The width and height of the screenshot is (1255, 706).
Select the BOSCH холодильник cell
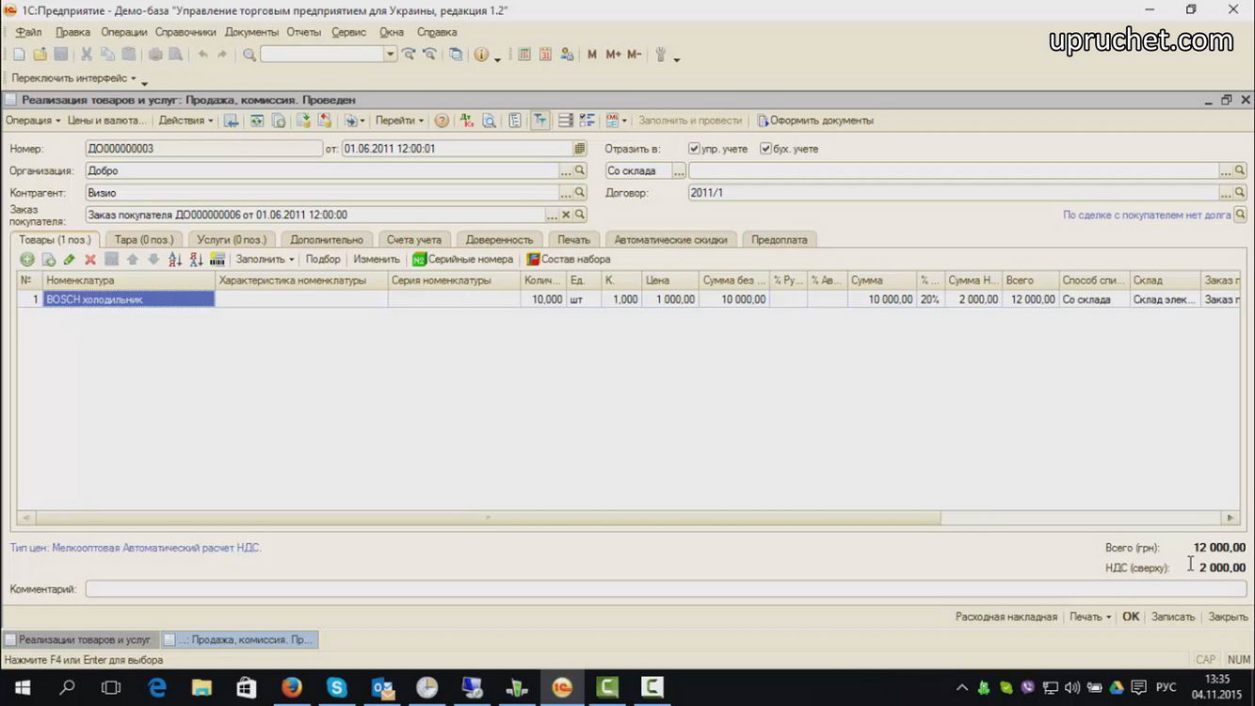(x=129, y=299)
